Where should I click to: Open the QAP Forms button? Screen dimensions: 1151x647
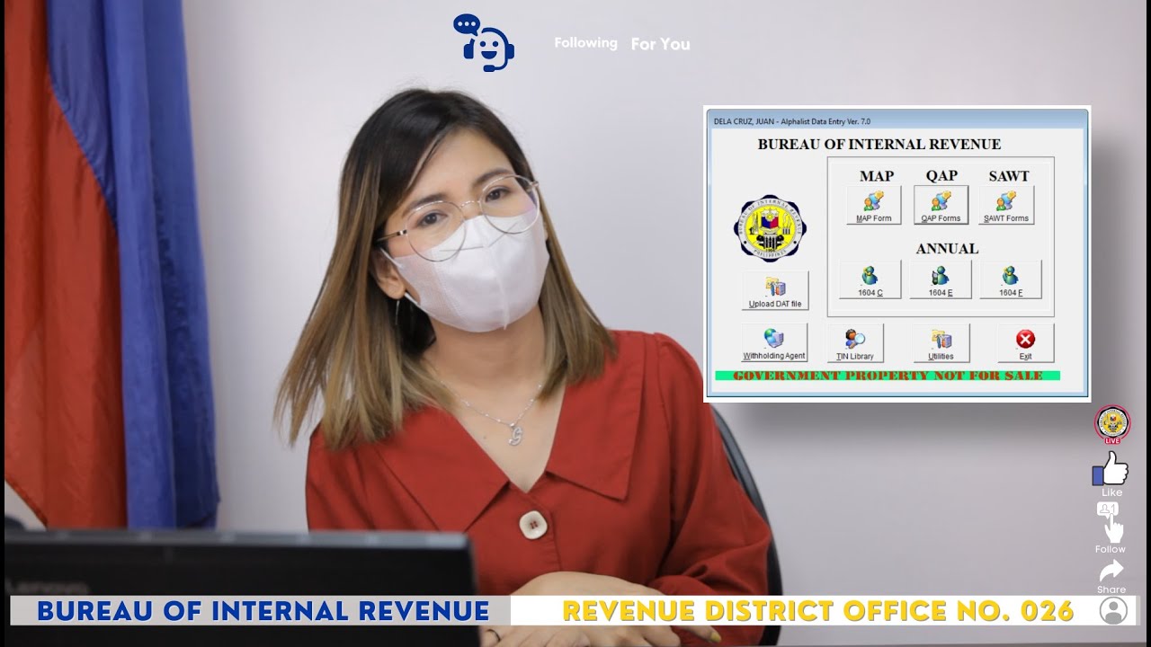tap(941, 205)
